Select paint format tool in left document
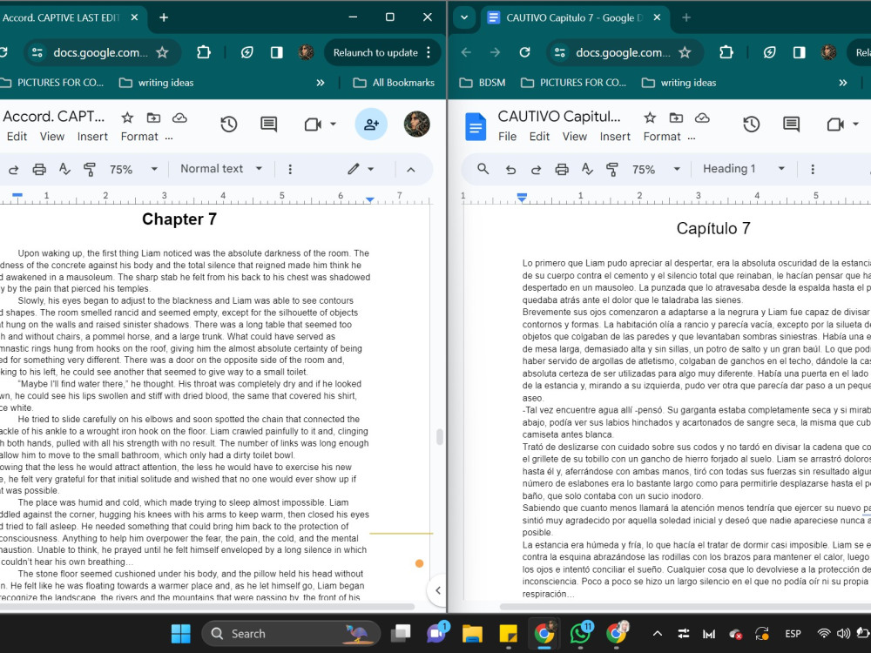Image resolution: width=871 pixels, height=653 pixels. [90, 170]
